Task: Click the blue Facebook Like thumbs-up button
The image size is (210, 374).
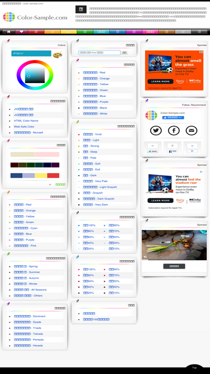Action: tap(173, 118)
